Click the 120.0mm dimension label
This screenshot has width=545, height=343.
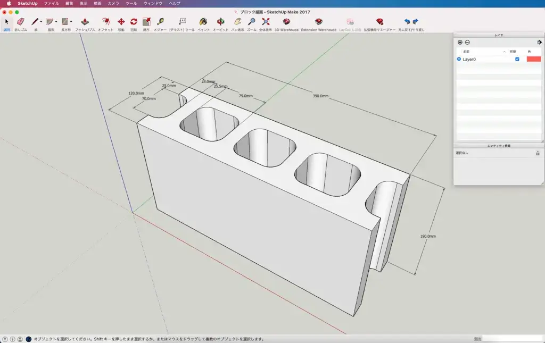pyautogui.click(x=136, y=93)
